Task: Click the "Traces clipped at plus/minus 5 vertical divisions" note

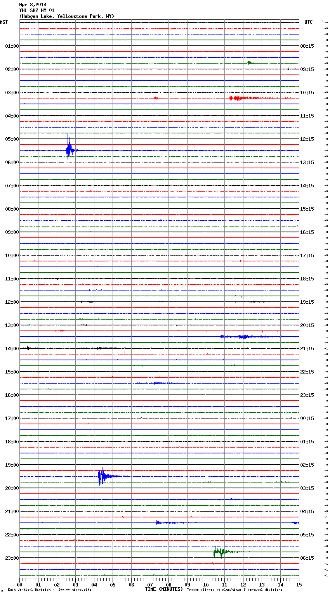Action: click(234, 590)
